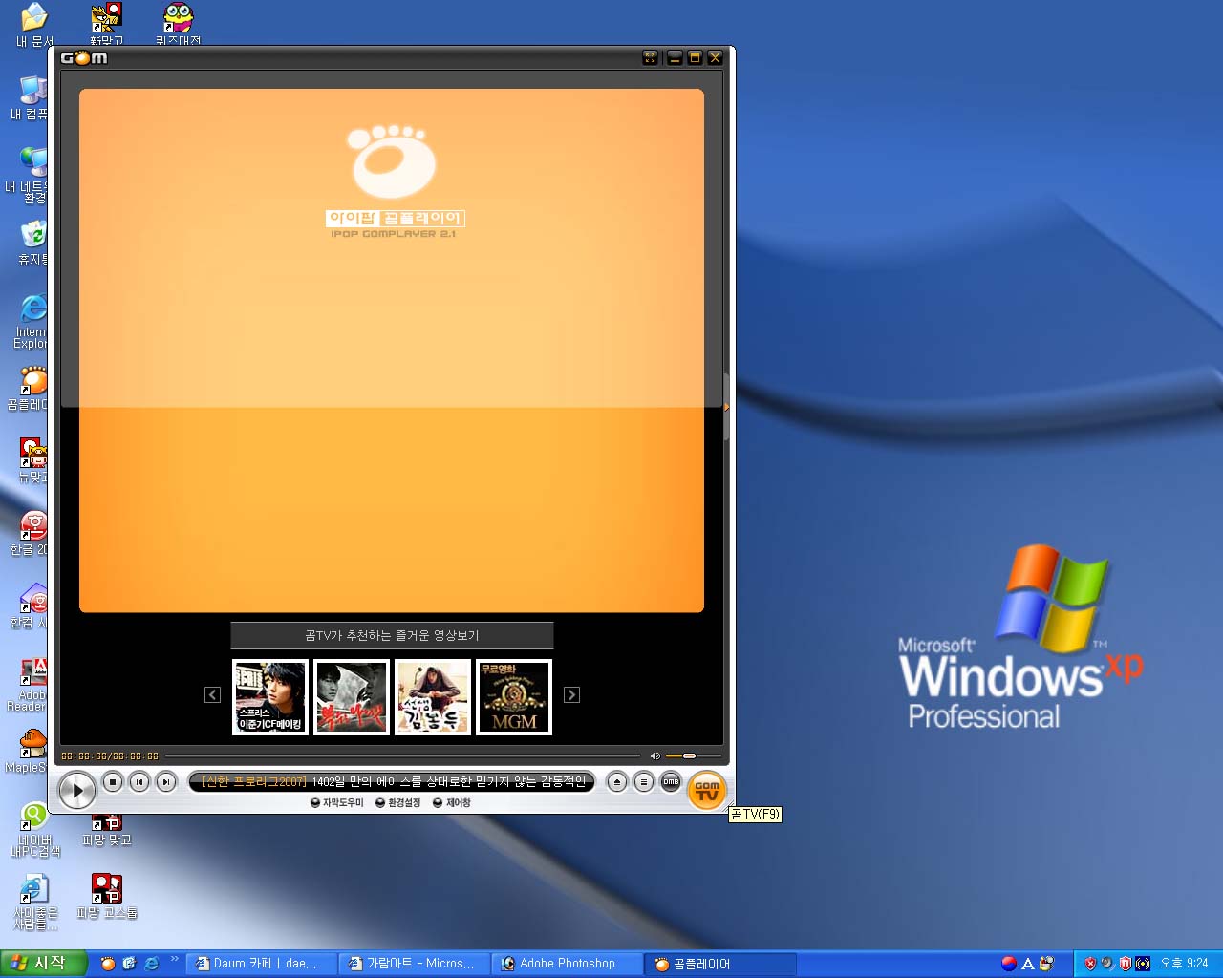This screenshot has height=978, width=1223.
Task: Click the GOM logo in title bar
Action: (x=84, y=58)
